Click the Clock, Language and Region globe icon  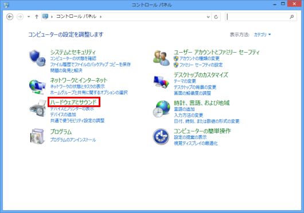click(161, 109)
